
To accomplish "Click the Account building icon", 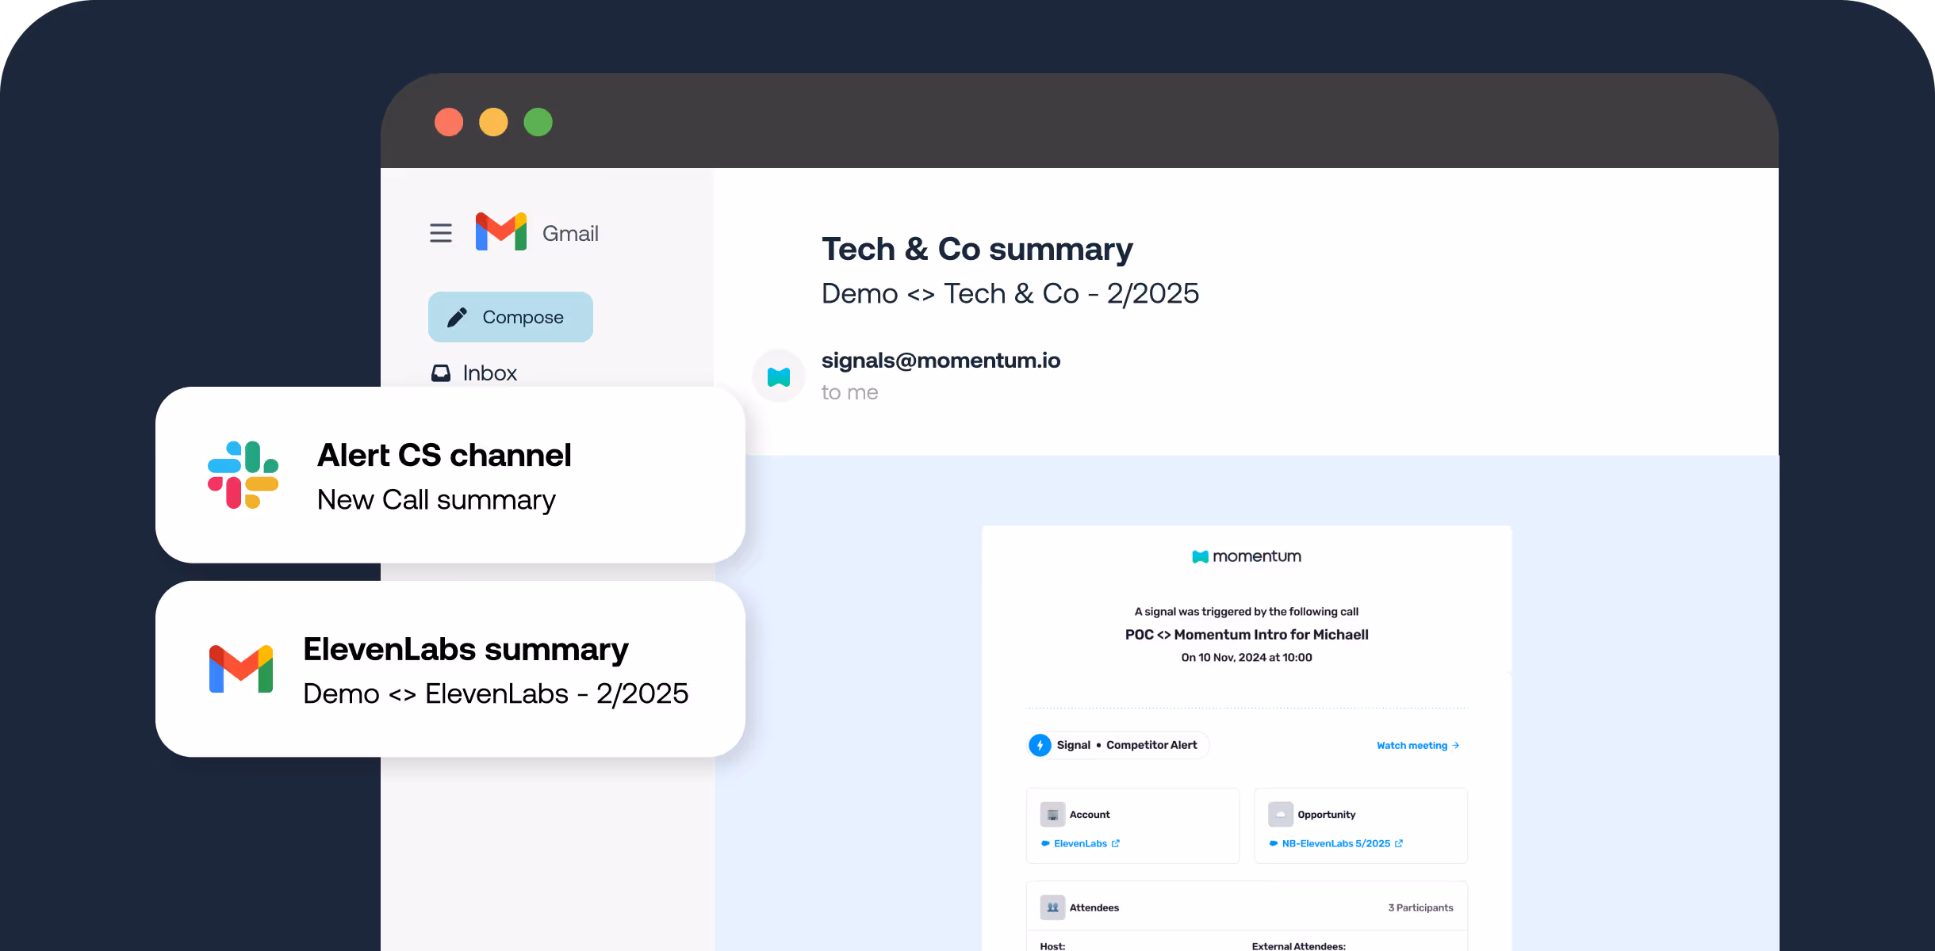I will click(x=1052, y=815).
